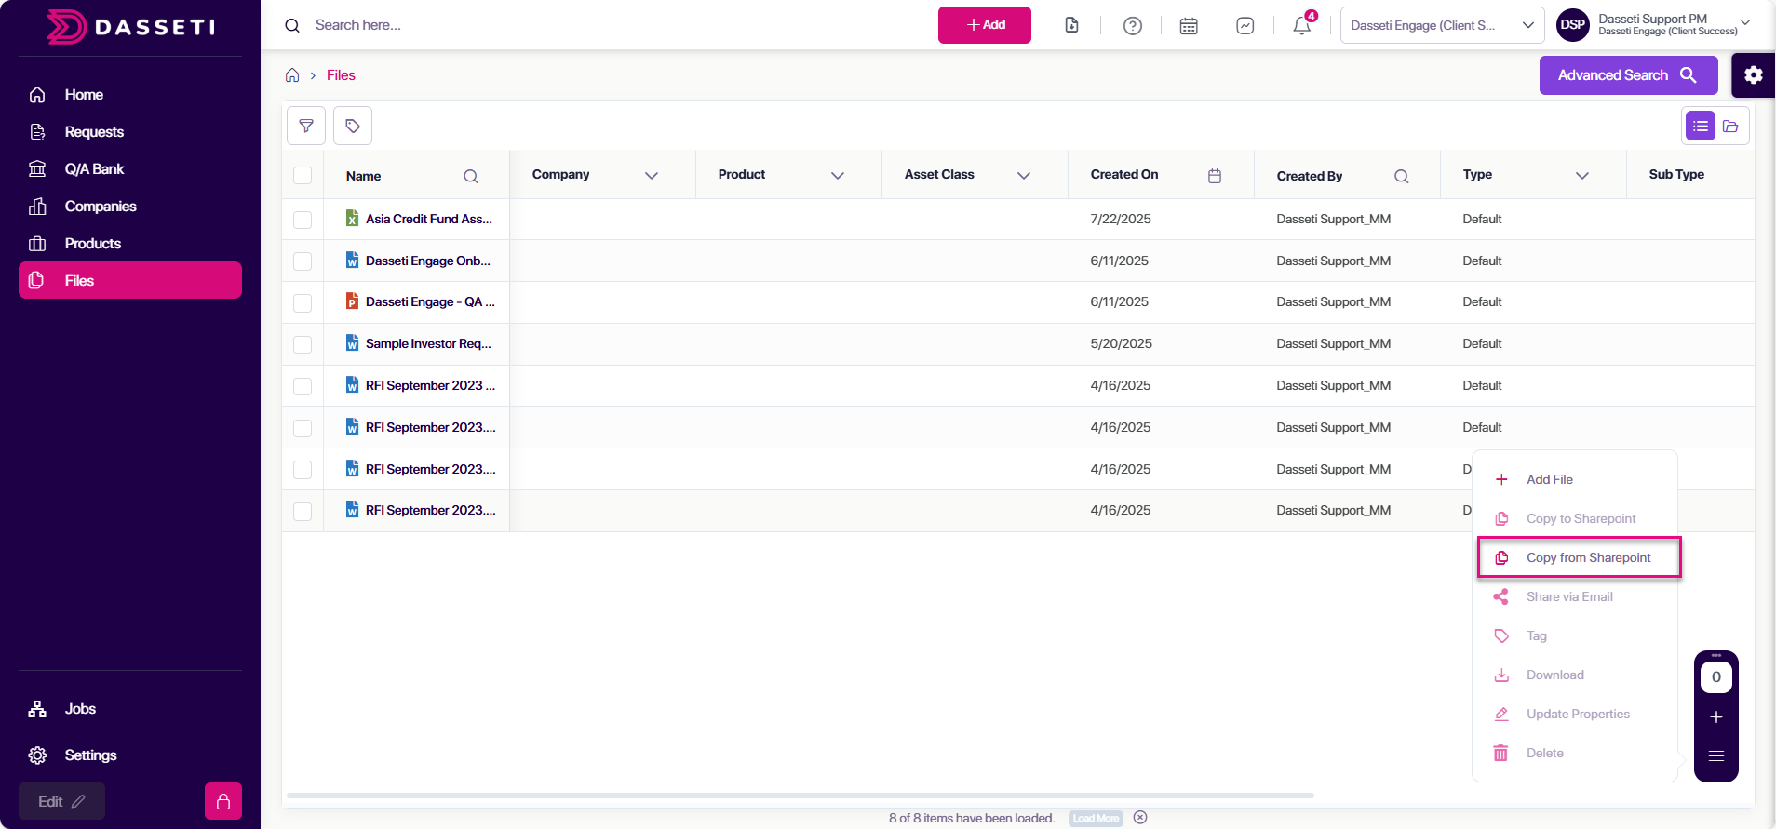Open Advanced Search
Image resolution: width=1776 pixels, height=829 pixels.
1628,75
